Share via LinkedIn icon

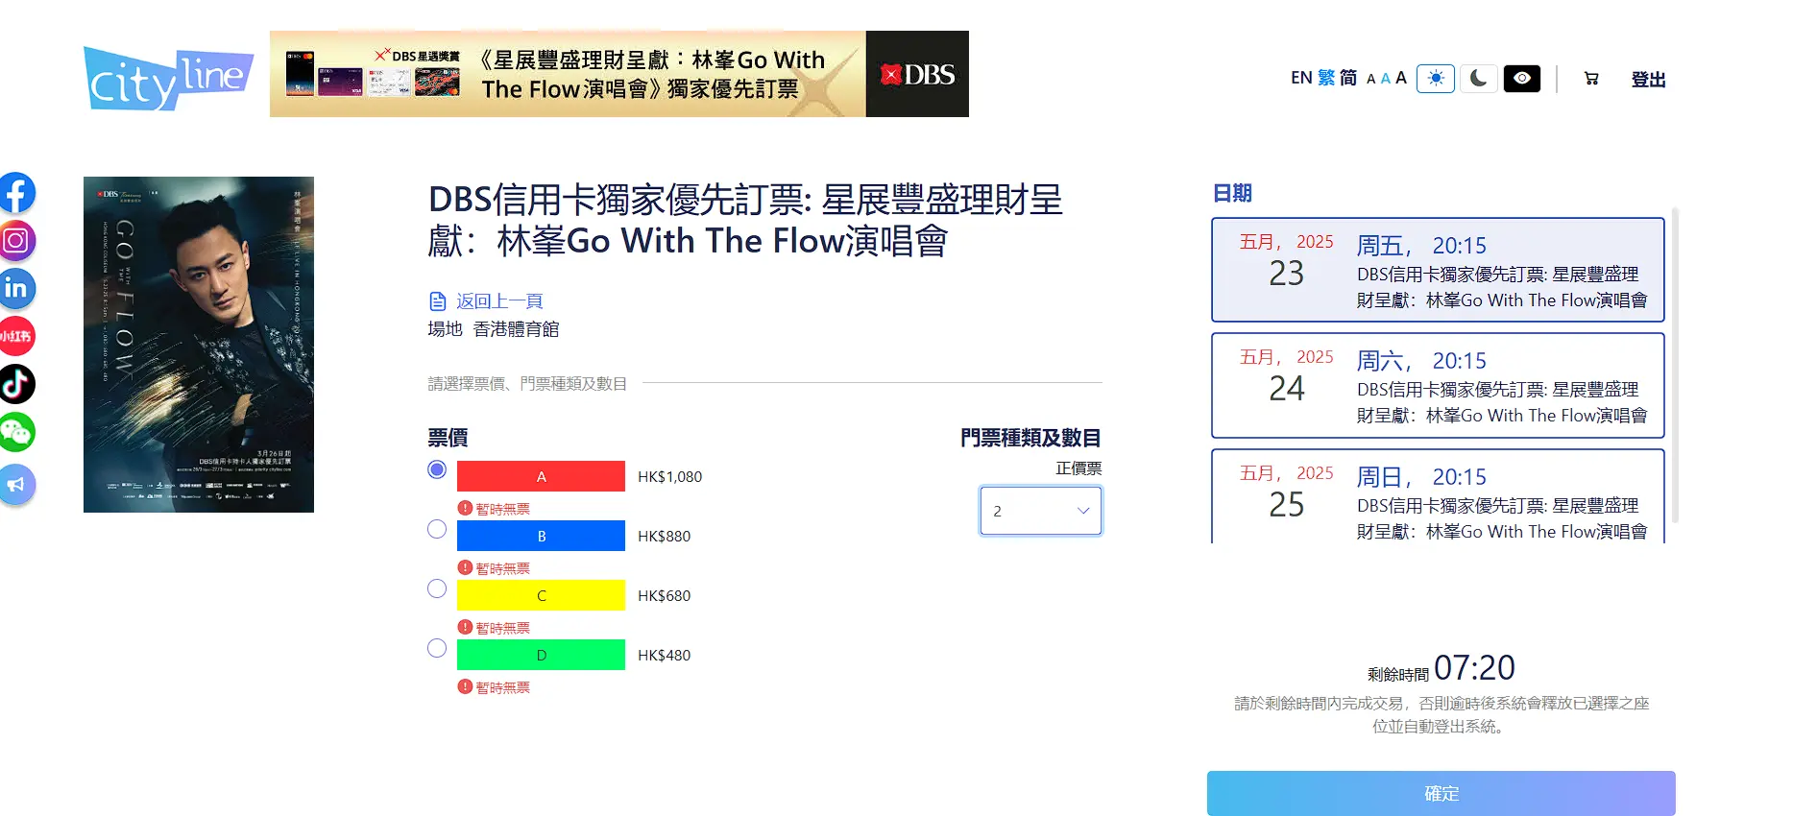pos(16,289)
